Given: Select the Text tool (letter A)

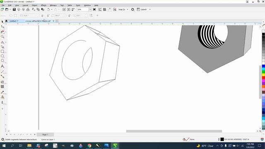Looking at the screenshot, I should (x=2, y=66).
